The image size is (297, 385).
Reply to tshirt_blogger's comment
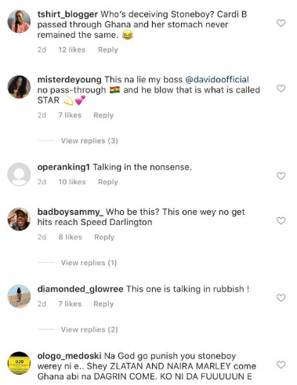pos(108,49)
